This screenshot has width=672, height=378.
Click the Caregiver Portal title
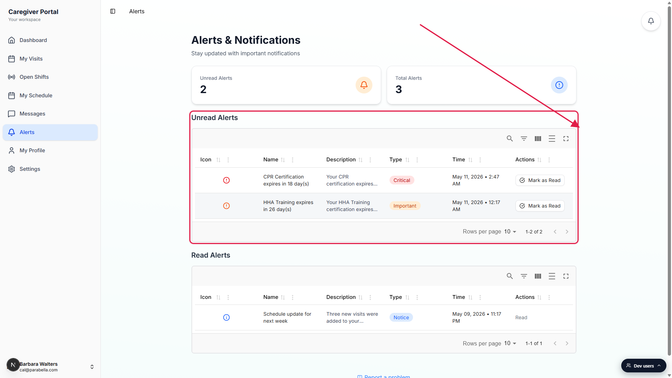click(33, 12)
